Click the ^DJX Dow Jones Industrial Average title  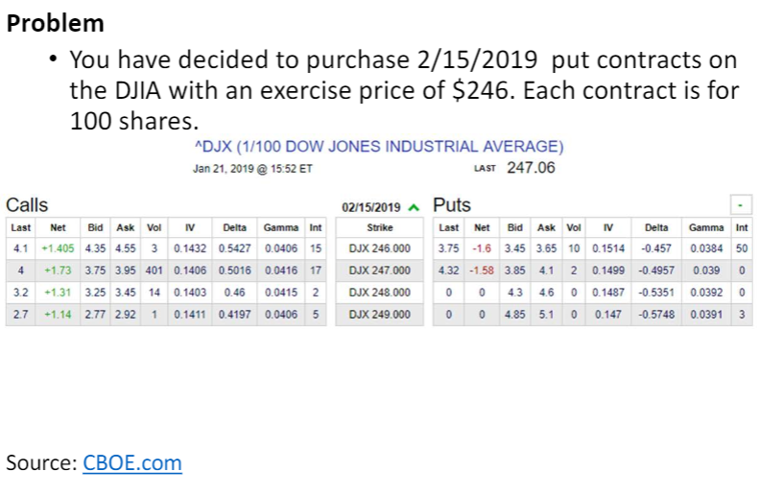(x=378, y=147)
